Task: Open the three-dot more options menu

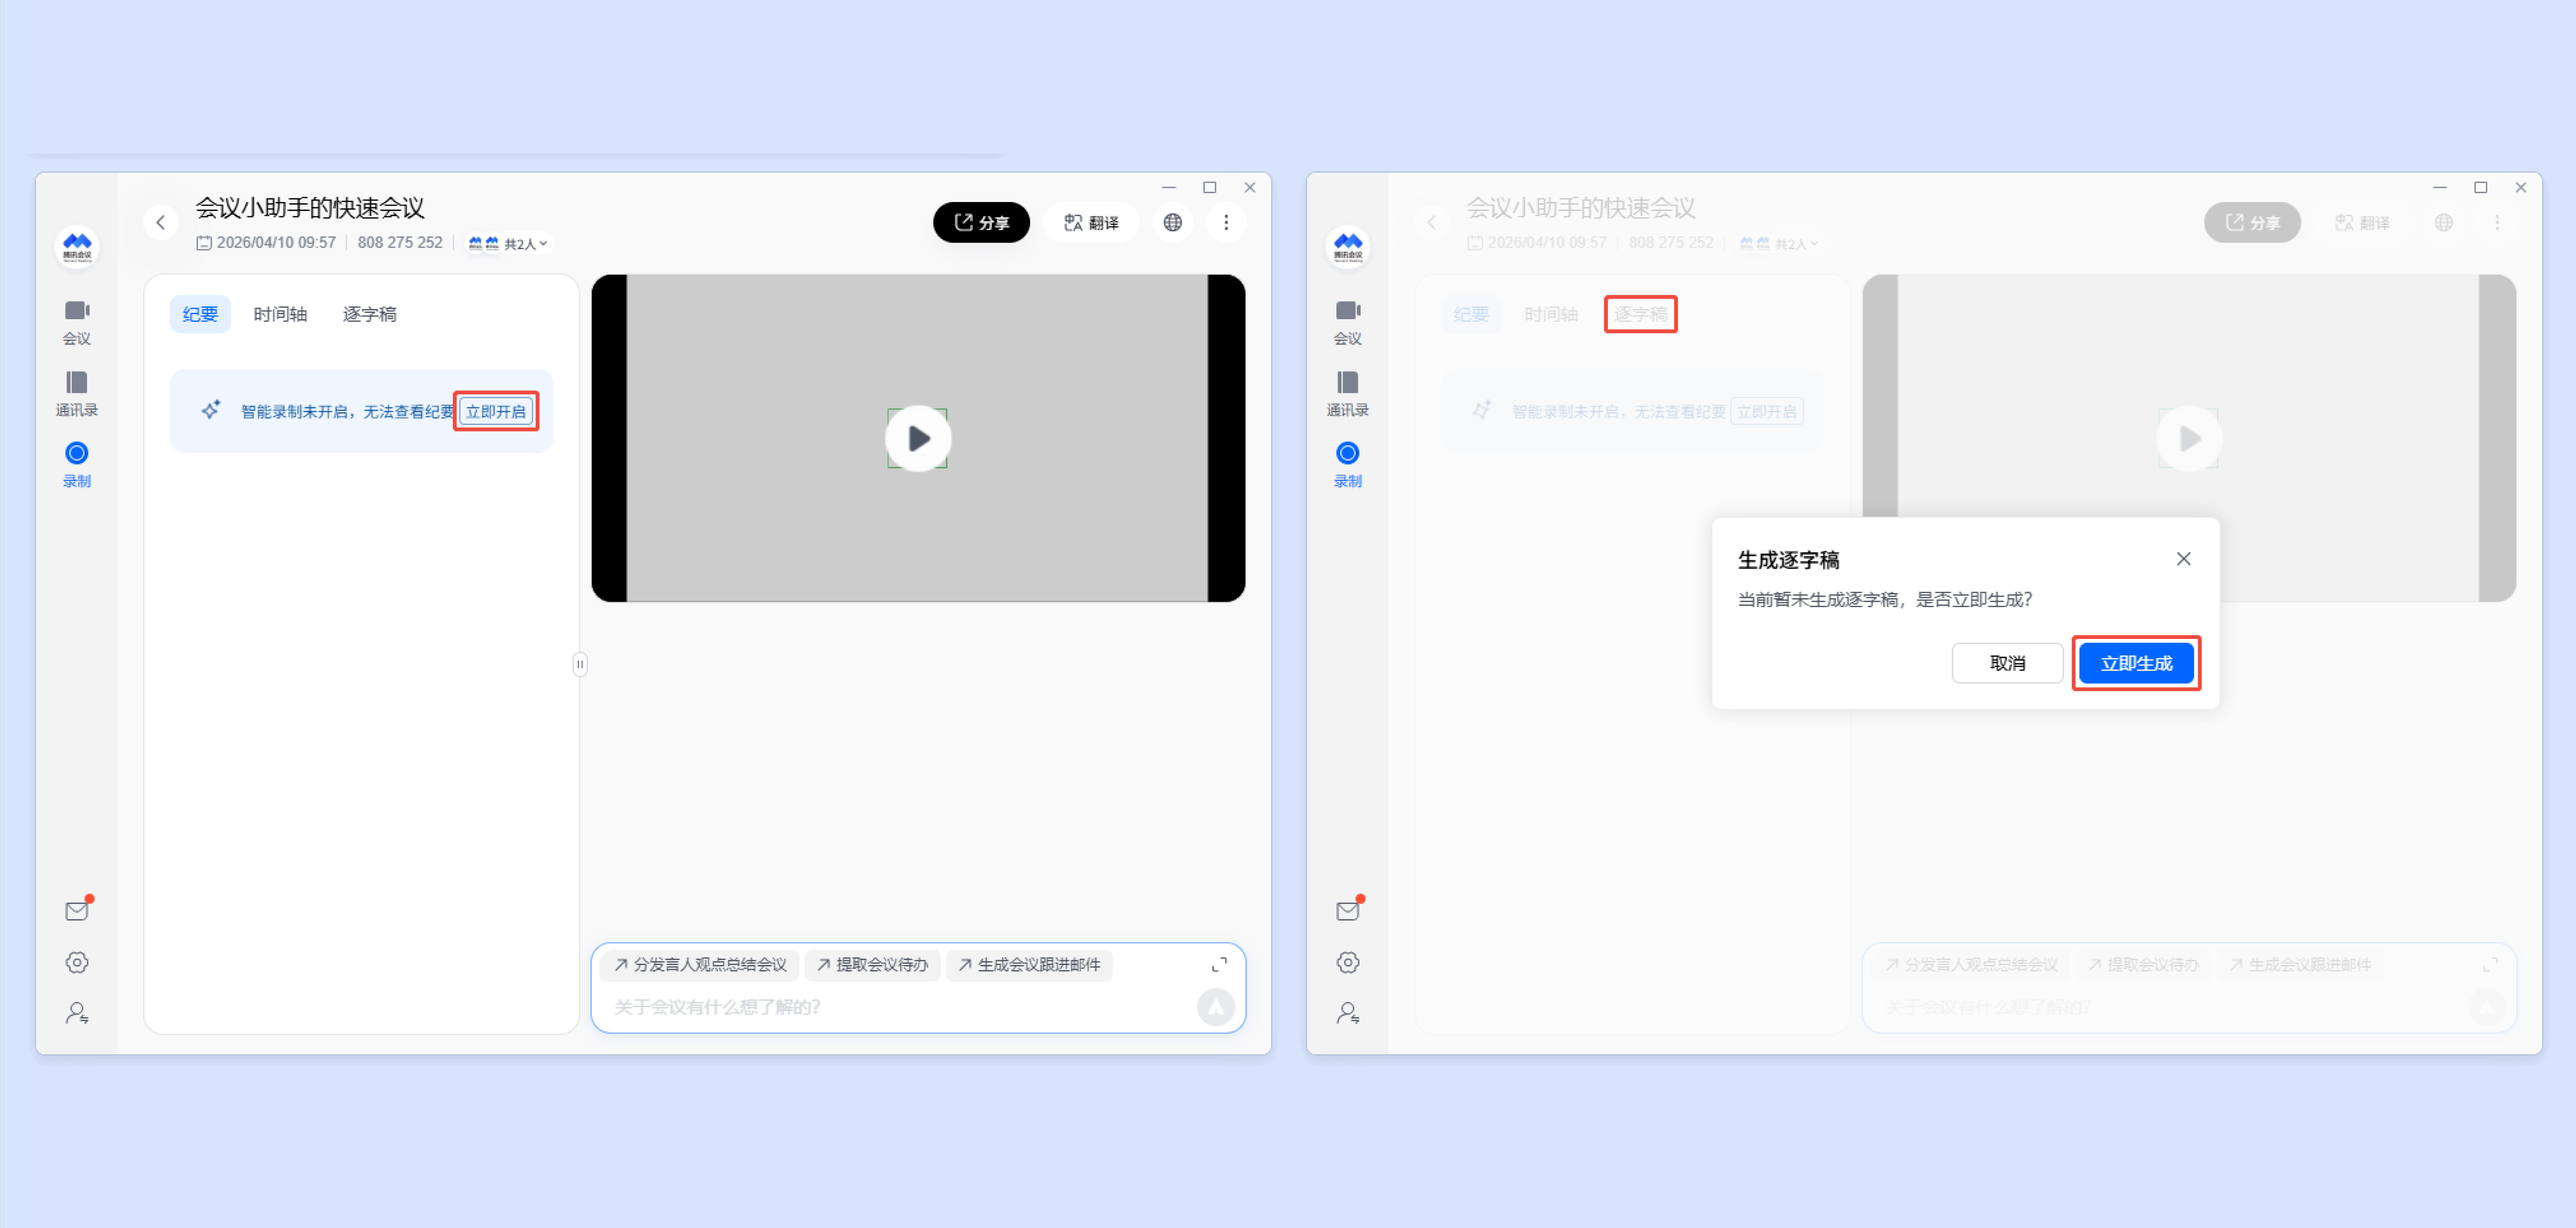Action: click(x=1226, y=223)
